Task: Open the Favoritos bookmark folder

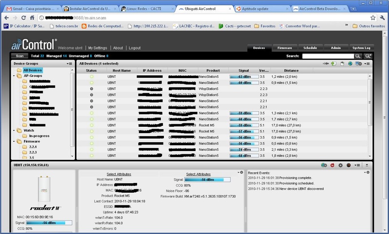Action: (265, 26)
